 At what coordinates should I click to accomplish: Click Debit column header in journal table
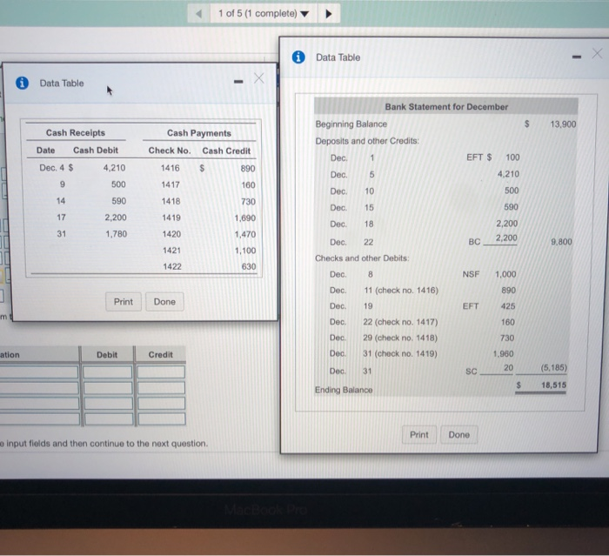107,355
